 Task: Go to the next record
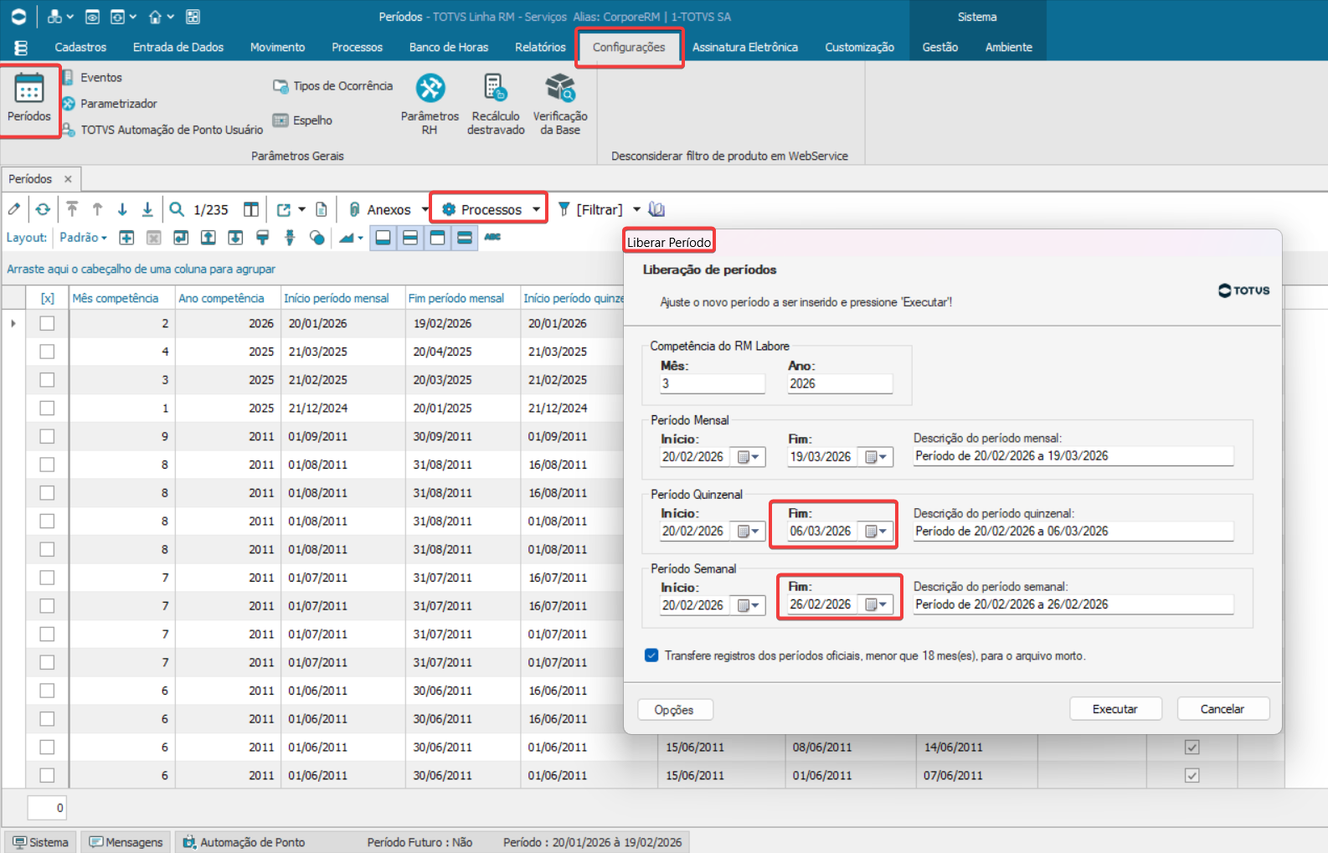pos(122,209)
